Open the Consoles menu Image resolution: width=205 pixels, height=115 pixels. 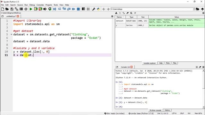click(40, 5)
